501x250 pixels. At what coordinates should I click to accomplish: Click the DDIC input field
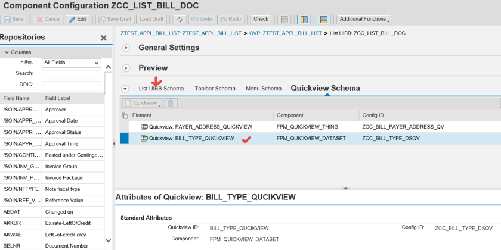pos(72,86)
